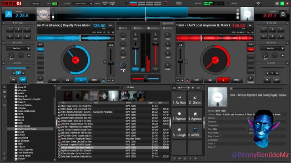Halve the loop length on deck A

13,73
